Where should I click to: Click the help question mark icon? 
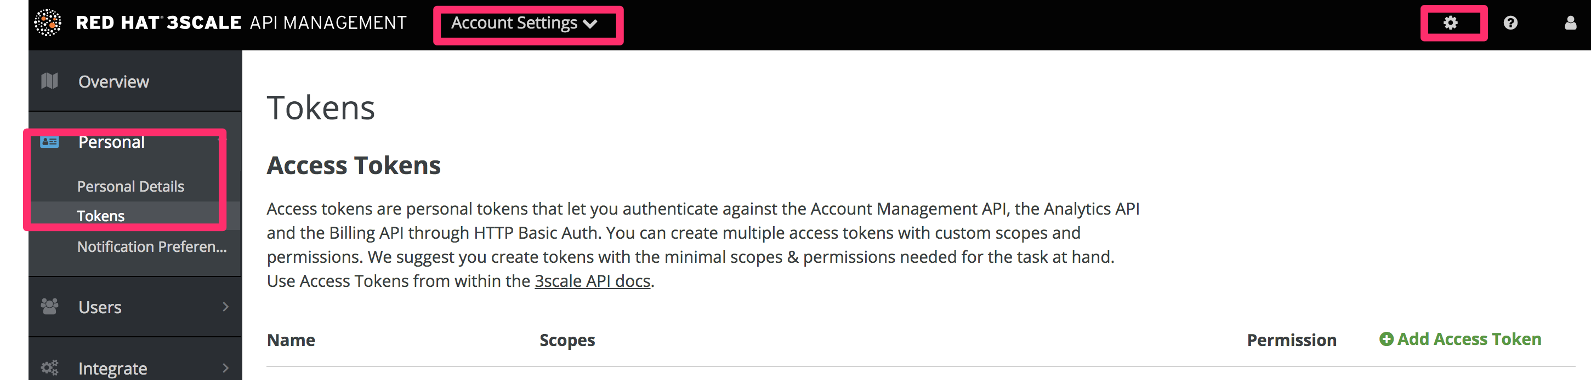1510,24
